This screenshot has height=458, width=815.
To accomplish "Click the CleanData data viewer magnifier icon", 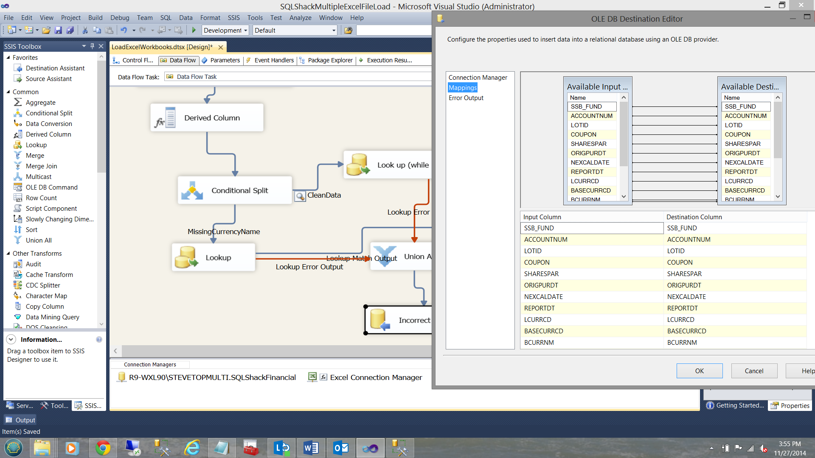I will point(300,196).
